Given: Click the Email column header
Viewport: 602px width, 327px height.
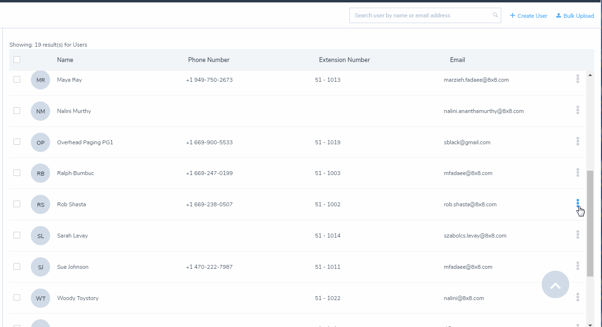Looking at the screenshot, I should (x=457, y=60).
